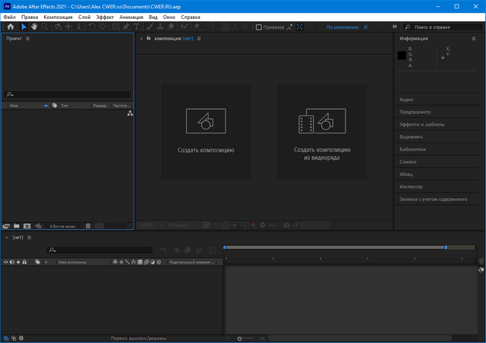
Task: Select the Selection arrow tool
Action: click(x=24, y=27)
